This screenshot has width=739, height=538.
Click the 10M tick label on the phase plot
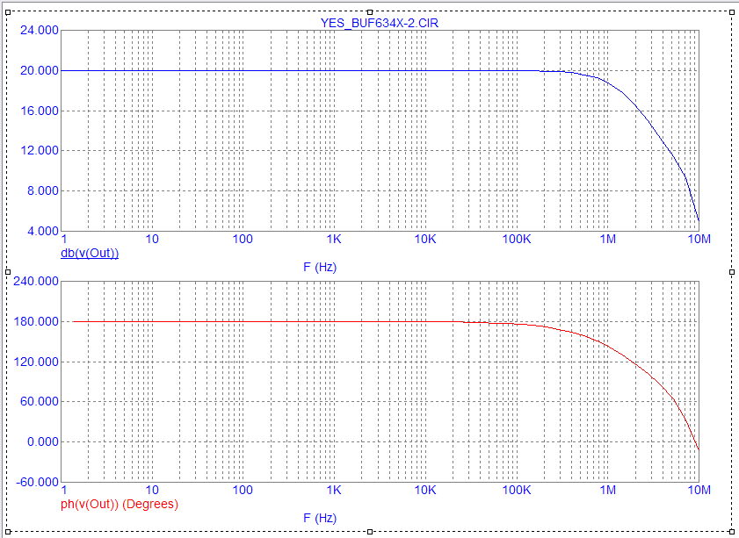(699, 490)
